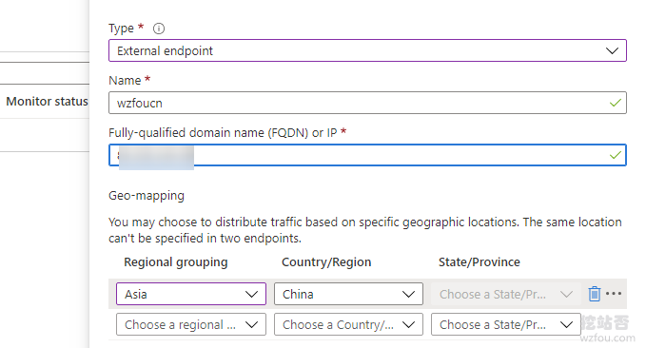This screenshot has width=646, height=348.
Task: Click the Type field label
Action: [121, 29]
